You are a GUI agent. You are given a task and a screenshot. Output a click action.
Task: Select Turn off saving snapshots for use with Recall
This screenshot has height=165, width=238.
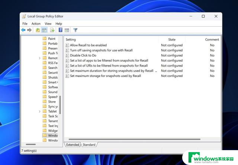point(102,50)
